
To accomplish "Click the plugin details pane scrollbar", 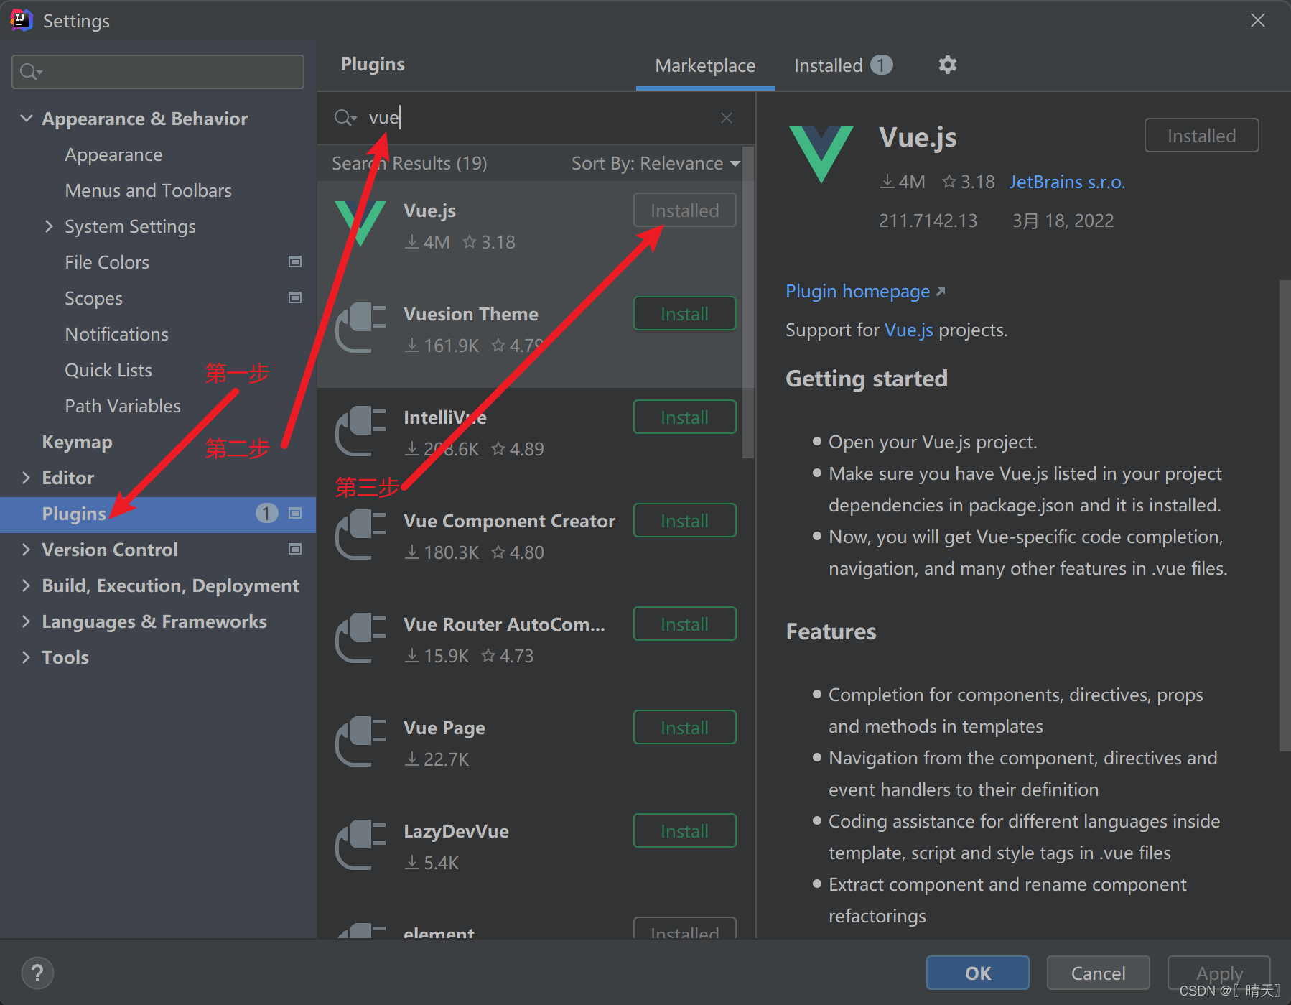I will click(x=1285, y=515).
